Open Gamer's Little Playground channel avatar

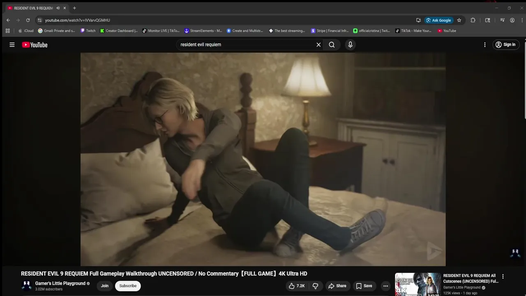coord(27,286)
